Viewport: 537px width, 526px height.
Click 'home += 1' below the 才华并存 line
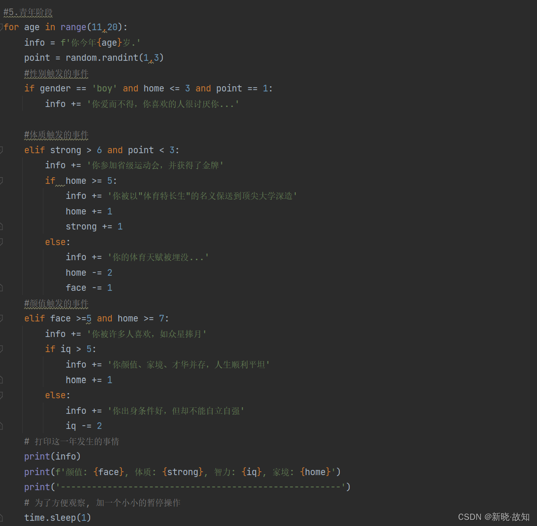89,380
